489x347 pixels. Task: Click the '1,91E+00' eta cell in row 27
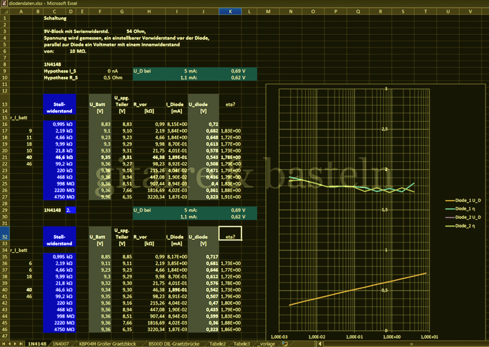click(230, 197)
